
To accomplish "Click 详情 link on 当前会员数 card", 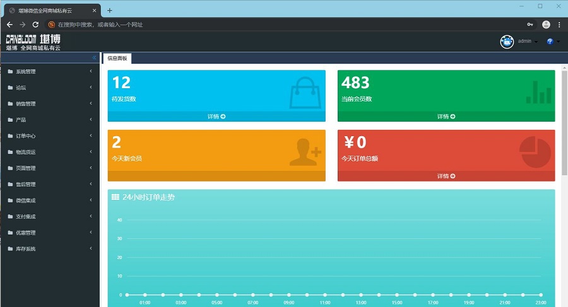I will click(x=446, y=117).
